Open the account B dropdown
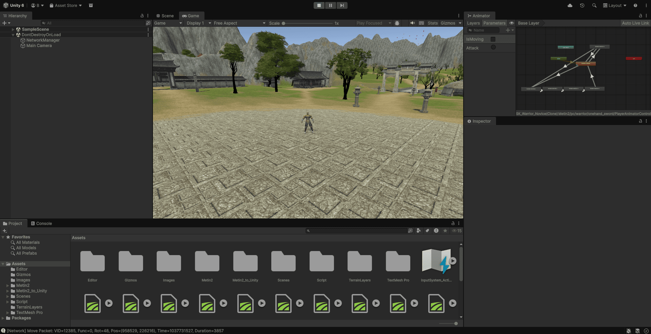Image resolution: width=651 pixels, height=334 pixels. (x=38, y=5)
